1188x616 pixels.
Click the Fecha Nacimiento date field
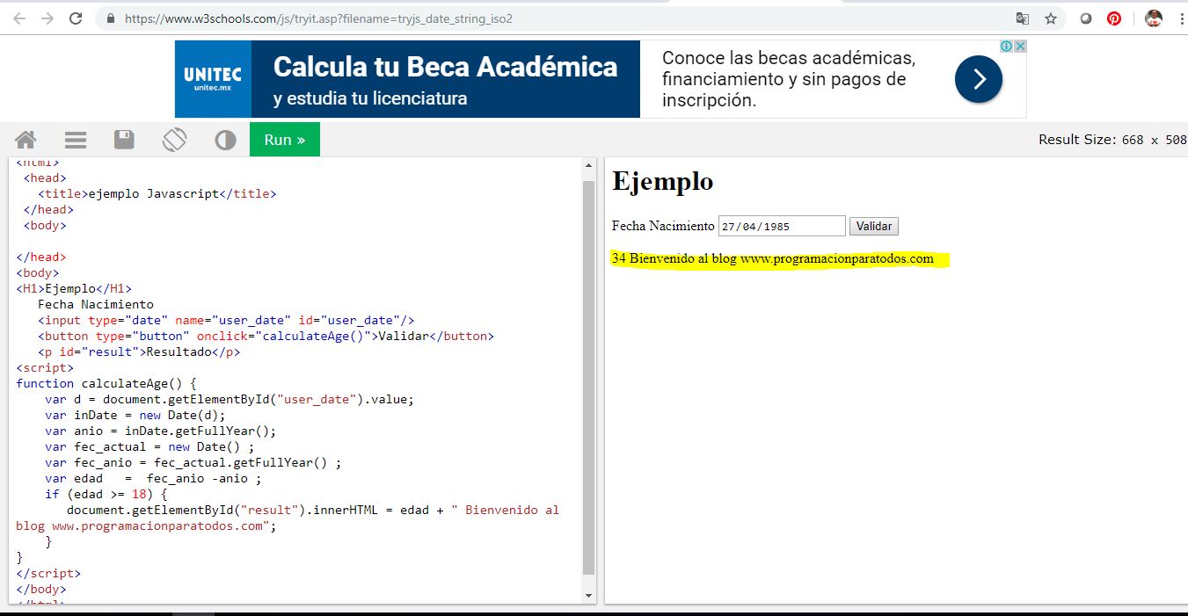point(779,226)
